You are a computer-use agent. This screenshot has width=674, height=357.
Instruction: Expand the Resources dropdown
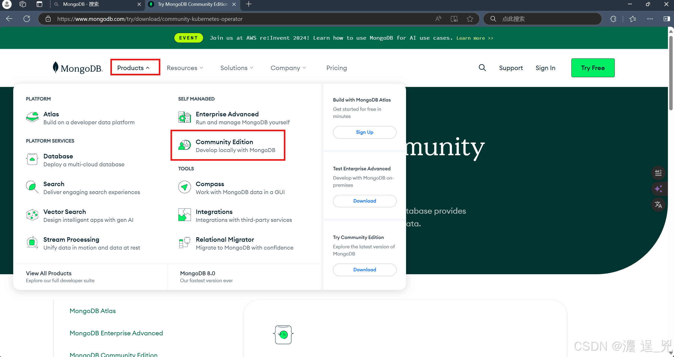[x=185, y=68]
